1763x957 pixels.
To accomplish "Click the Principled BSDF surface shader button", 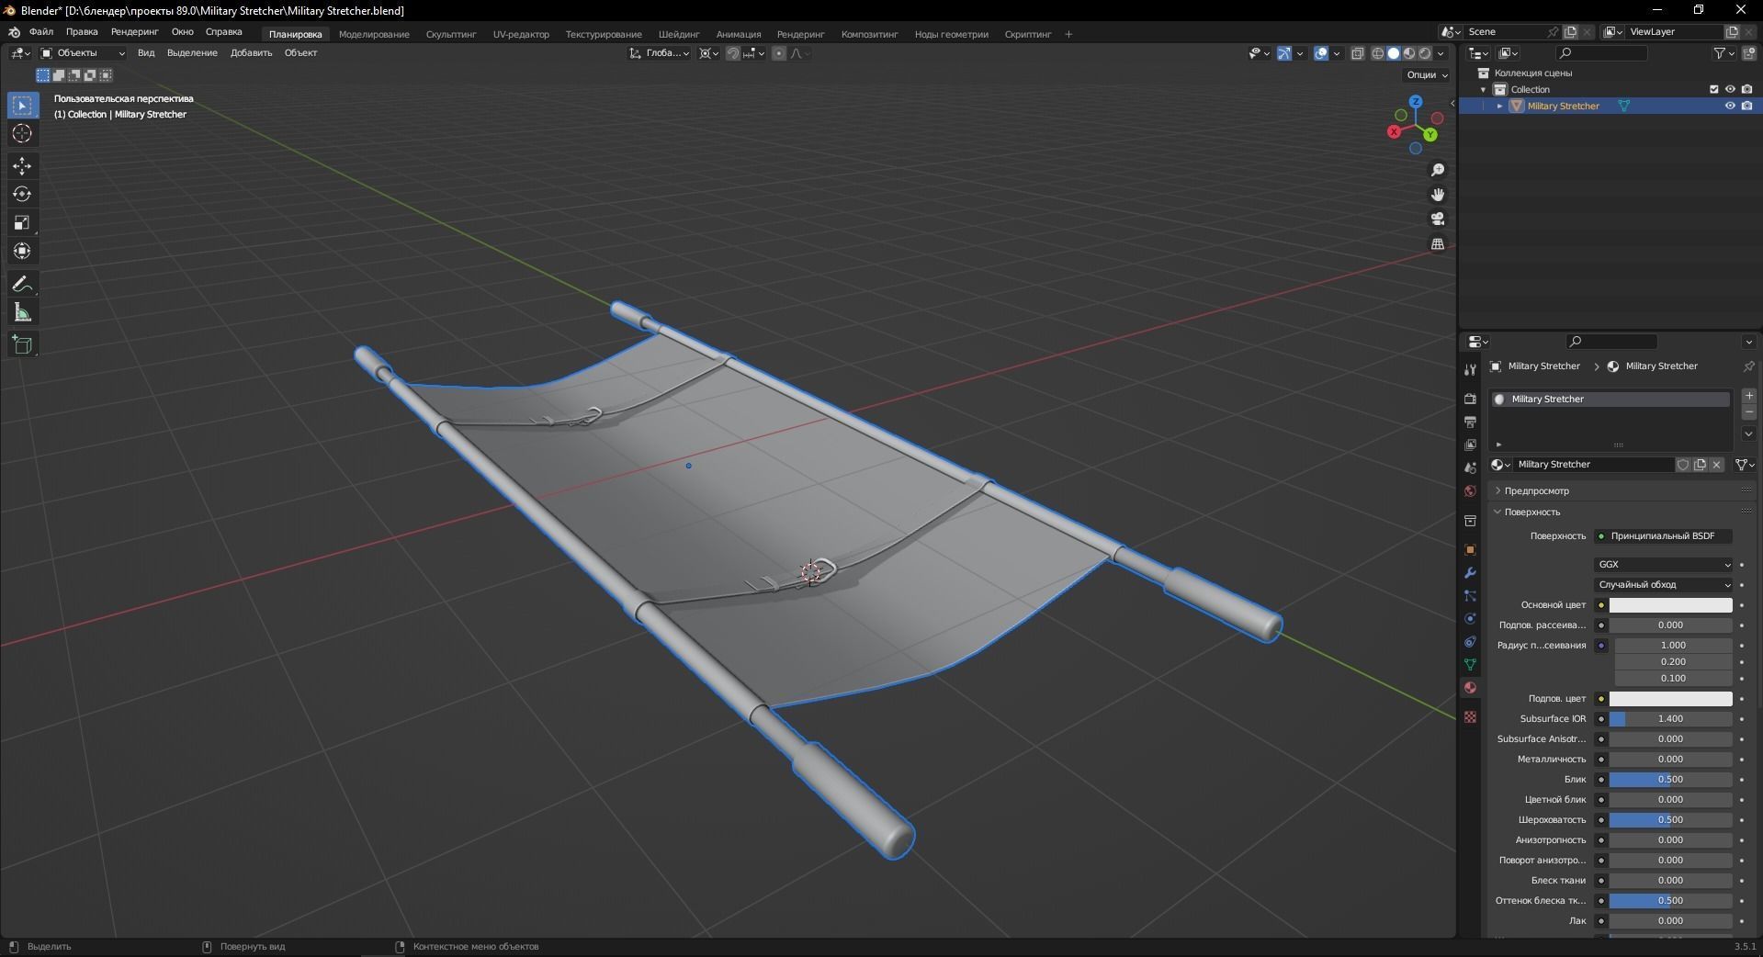I will [x=1664, y=536].
